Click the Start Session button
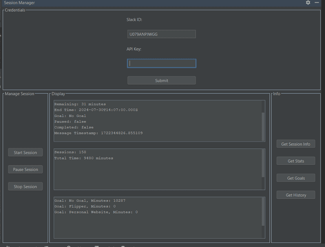Image resolution: width=325 pixels, height=247 pixels. pyautogui.click(x=26, y=153)
